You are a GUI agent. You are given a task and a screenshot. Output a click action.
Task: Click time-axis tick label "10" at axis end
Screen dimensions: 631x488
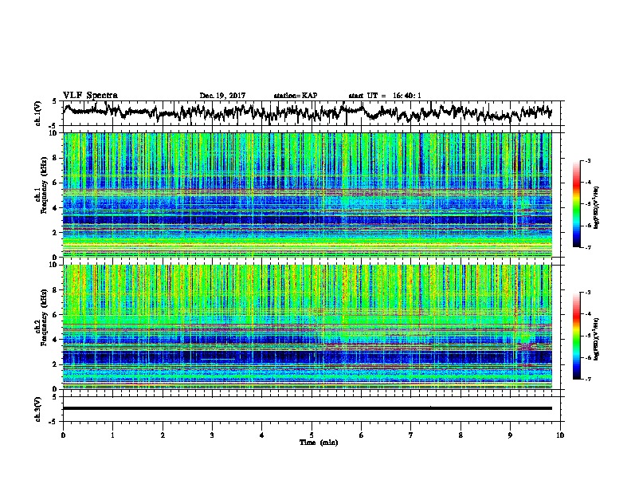click(560, 435)
